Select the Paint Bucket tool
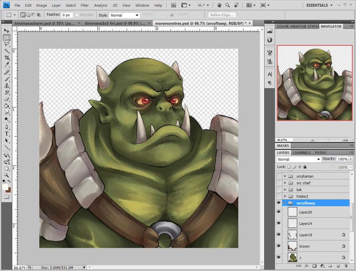 coord(7,106)
